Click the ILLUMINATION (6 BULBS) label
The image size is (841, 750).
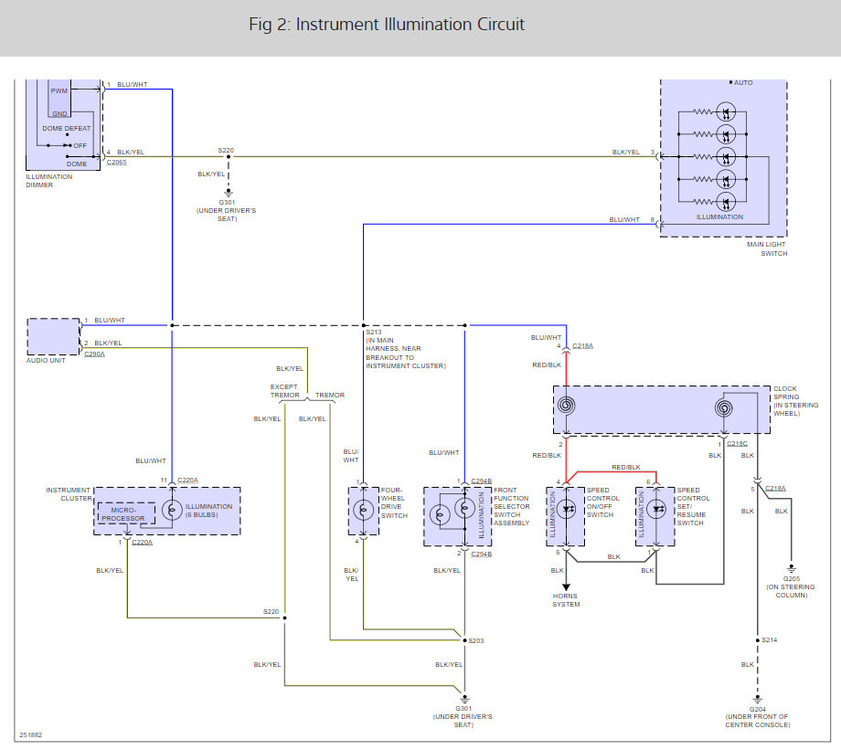tap(208, 511)
